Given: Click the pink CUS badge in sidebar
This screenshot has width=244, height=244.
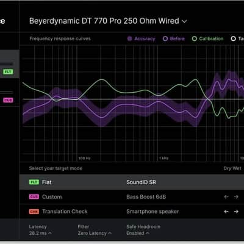Looking at the screenshot, I should click(x=8, y=100).
